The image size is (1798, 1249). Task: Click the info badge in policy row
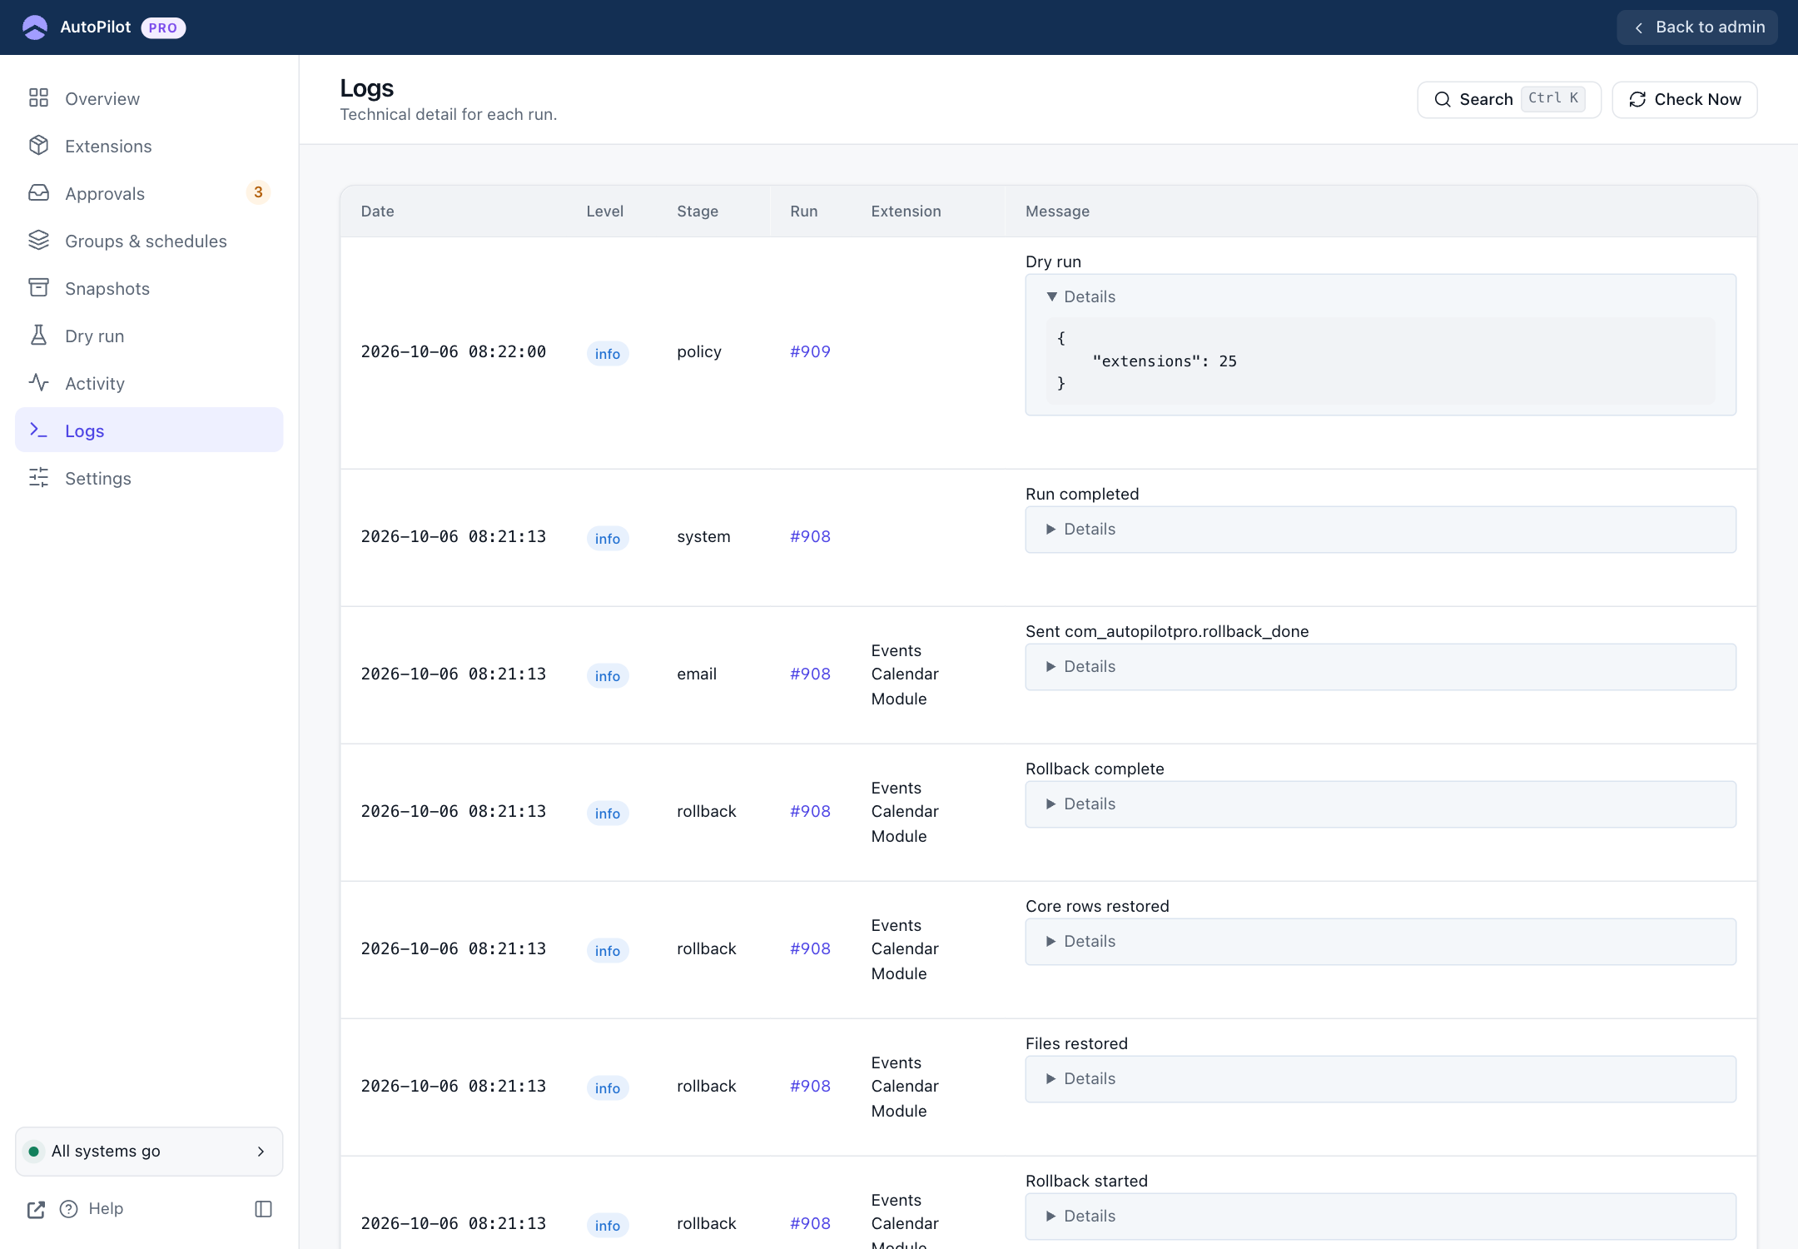click(x=608, y=354)
